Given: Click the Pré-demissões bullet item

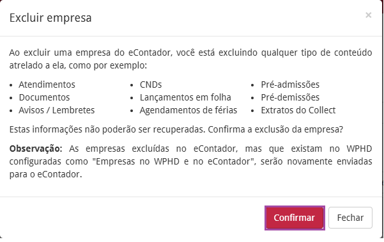Looking at the screenshot, I should click(x=290, y=97).
